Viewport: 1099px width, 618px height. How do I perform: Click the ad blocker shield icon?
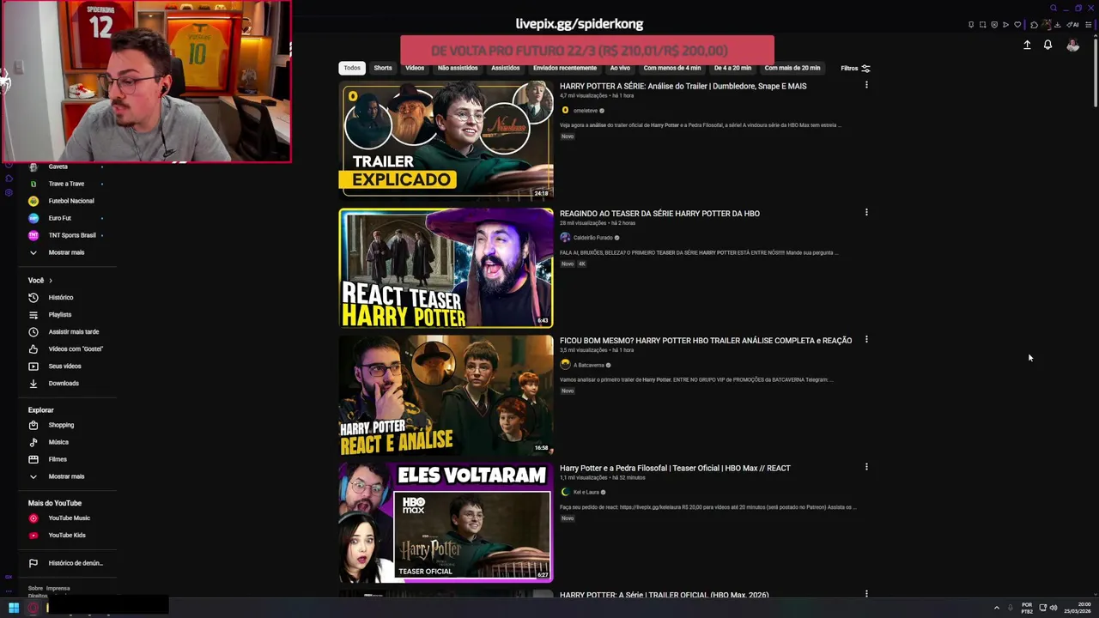pos(994,25)
